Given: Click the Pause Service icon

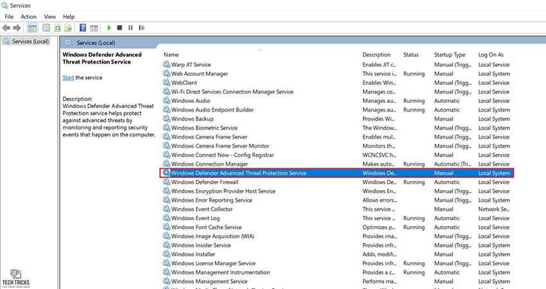Looking at the screenshot, I should pos(130,28).
